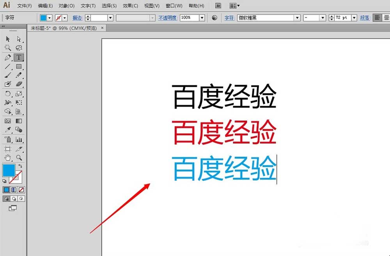Select the Mesh tool
Image resolution: width=390 pixels, height=256 pixels.
pyautogui.click(x=8, y=121)
